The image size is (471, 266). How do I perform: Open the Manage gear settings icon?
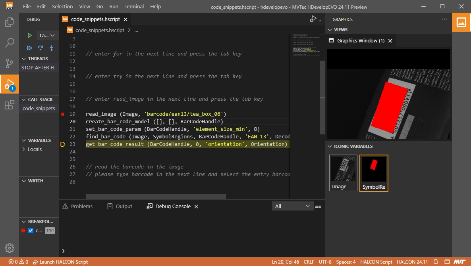click(10, 248)
